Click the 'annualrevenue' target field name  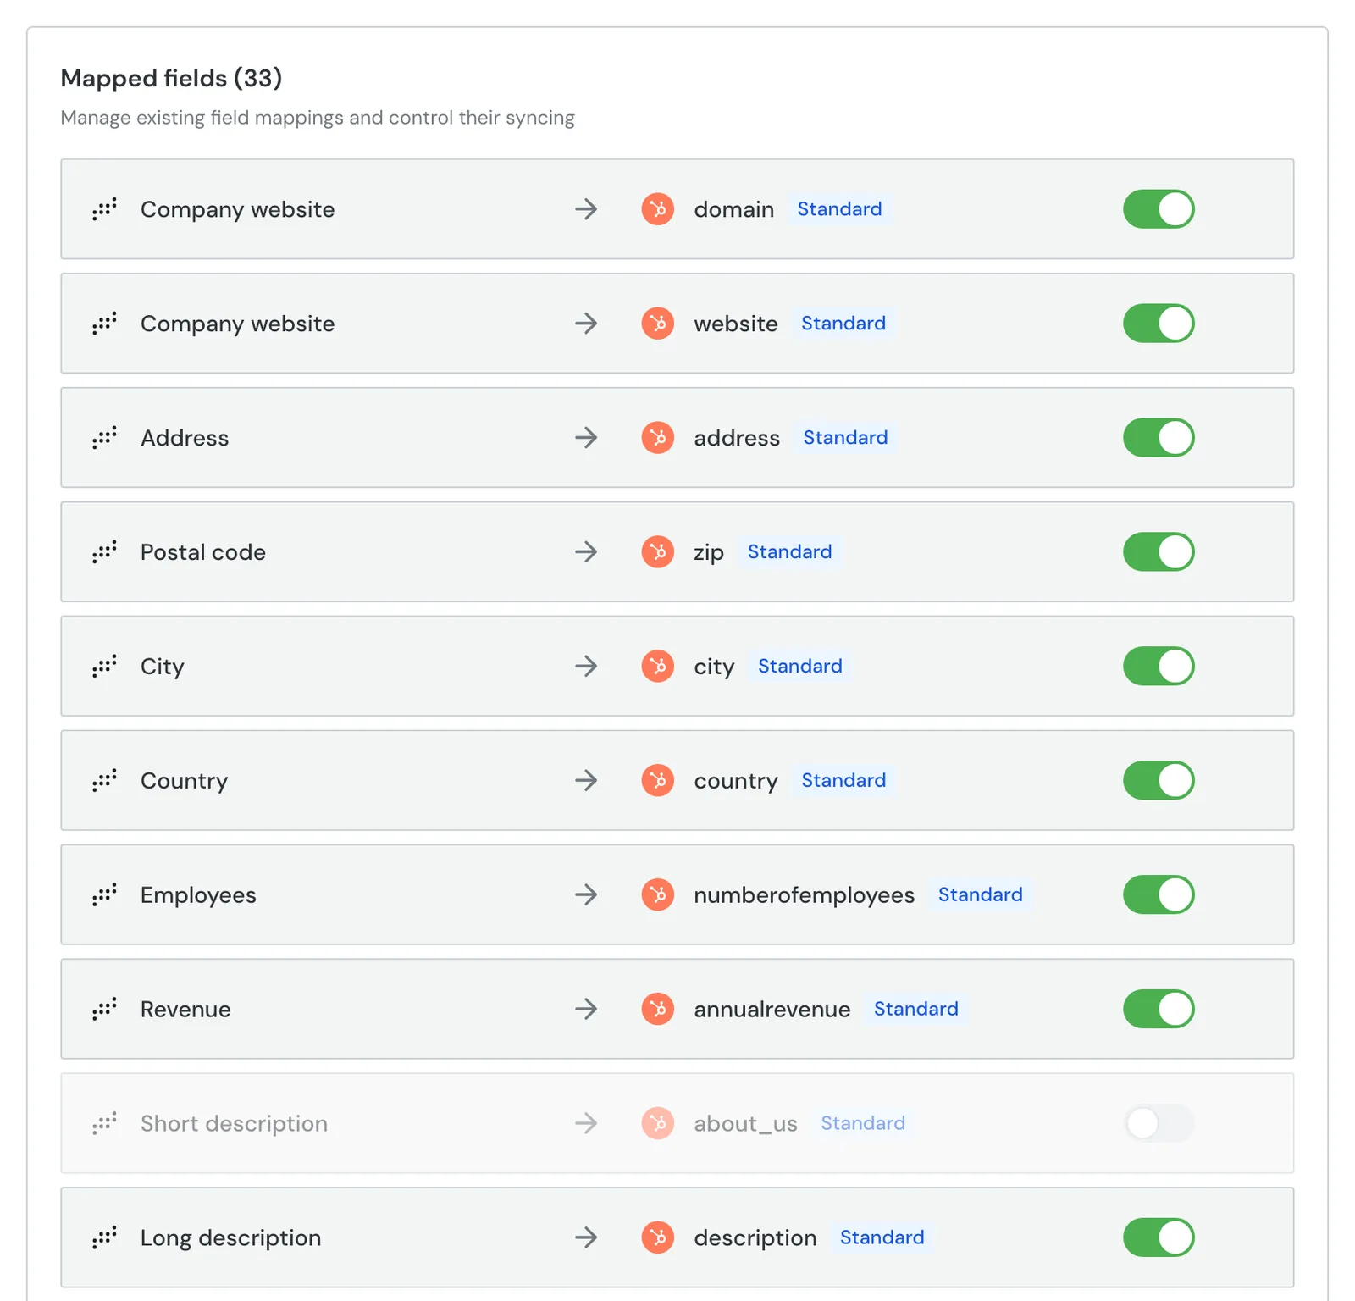[x=772, y=1010]
